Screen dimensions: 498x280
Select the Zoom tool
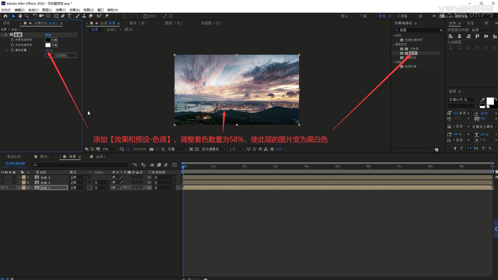[27, 16]
